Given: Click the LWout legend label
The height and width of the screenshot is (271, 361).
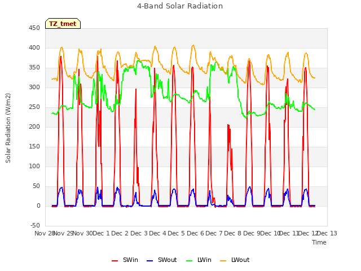Looking at the screenshot, I should pyautogui.click(x=240, y=260).
